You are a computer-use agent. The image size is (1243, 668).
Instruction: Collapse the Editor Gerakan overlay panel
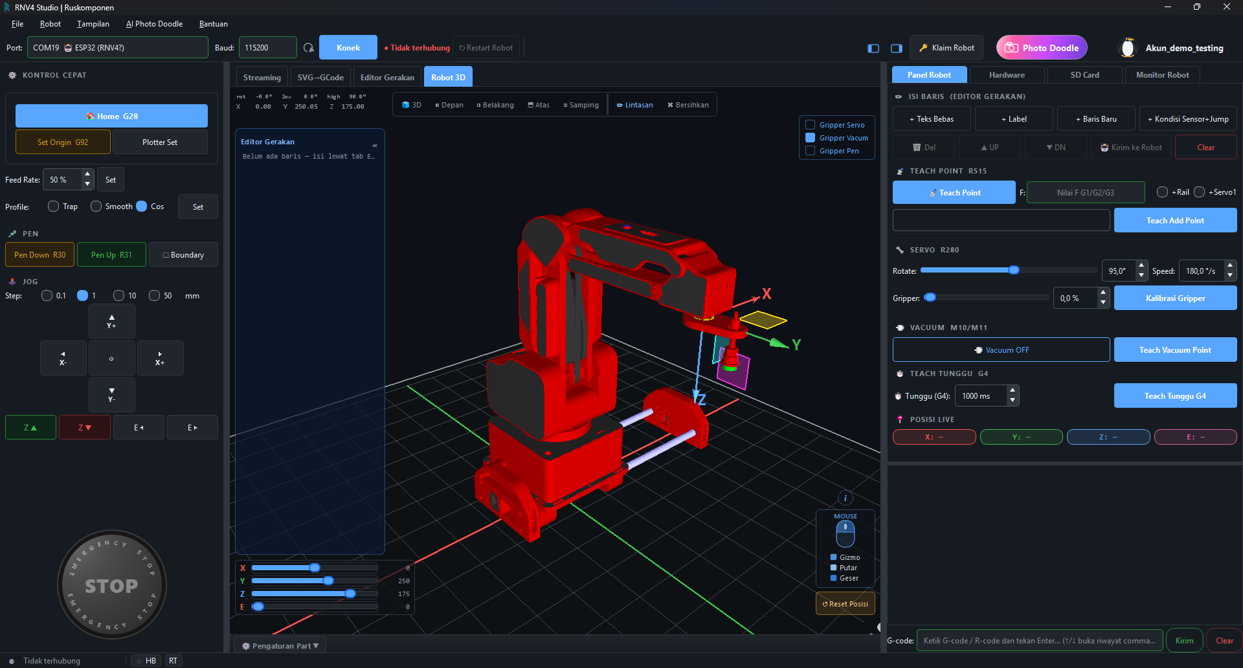pos(375,145)
